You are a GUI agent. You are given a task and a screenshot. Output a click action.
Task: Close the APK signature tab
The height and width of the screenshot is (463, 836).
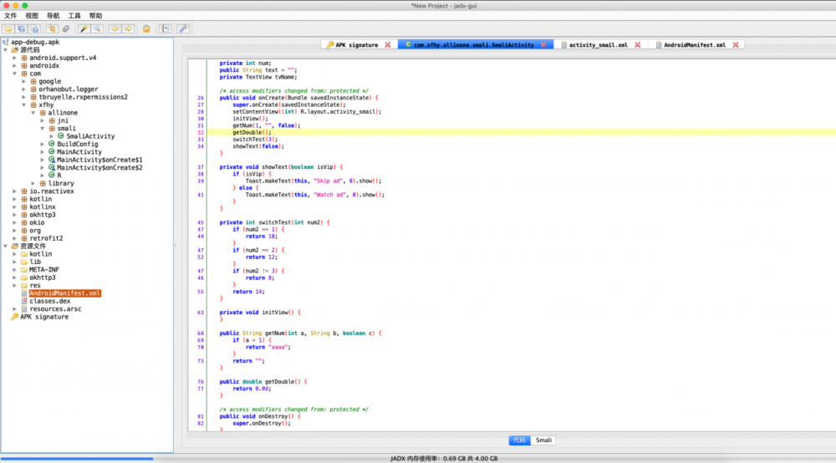387,44
